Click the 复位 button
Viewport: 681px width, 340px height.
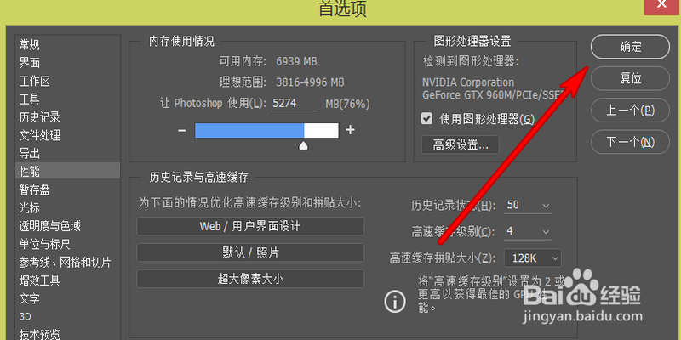(x=630, y=78)
